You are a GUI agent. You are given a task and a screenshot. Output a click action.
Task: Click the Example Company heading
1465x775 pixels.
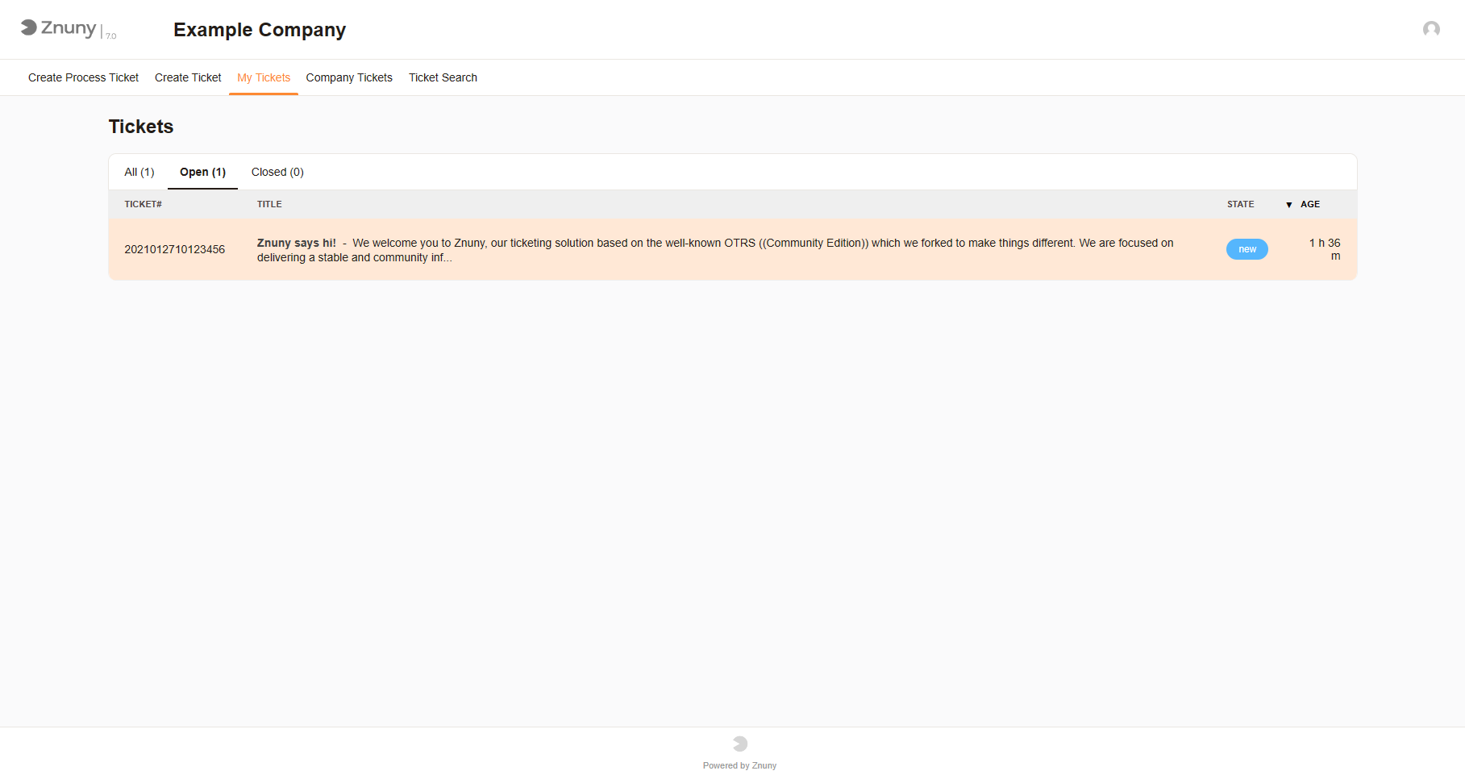pyautogui.click(x=259, y=30)
